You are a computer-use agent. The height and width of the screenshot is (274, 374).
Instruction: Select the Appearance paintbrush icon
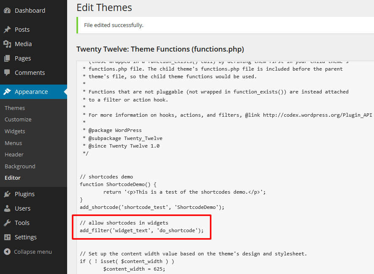pyautogui.click(x=8, y=90)
